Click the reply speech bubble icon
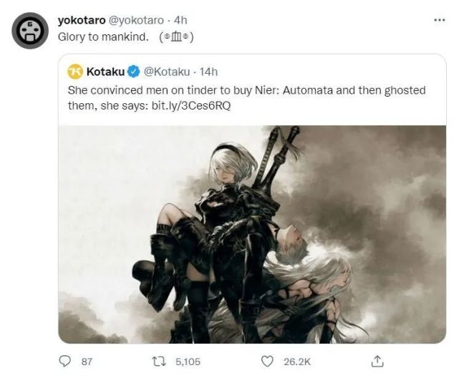Image resolution: width=459 pixels, height=378 pixels. pyautogui.click(x=65, y=362)
